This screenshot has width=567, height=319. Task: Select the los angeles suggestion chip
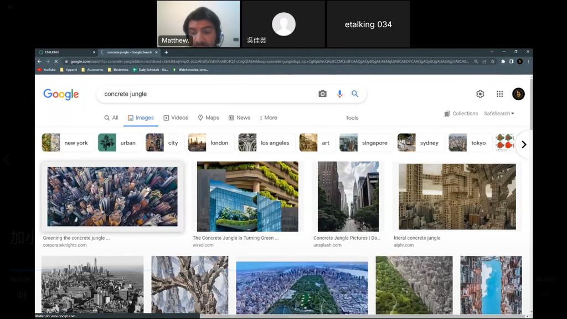(267, 143)
